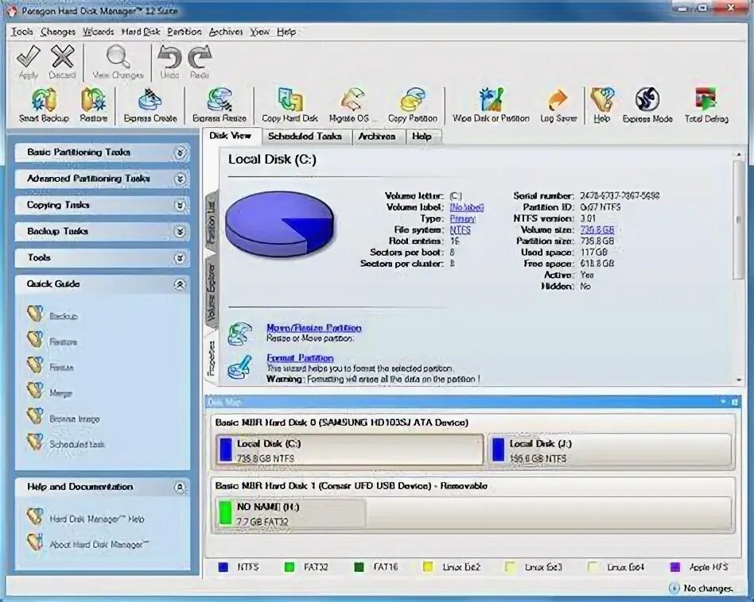Click Format Partition link
This screenshot has width=754, height=602.
tap(300, 358)
